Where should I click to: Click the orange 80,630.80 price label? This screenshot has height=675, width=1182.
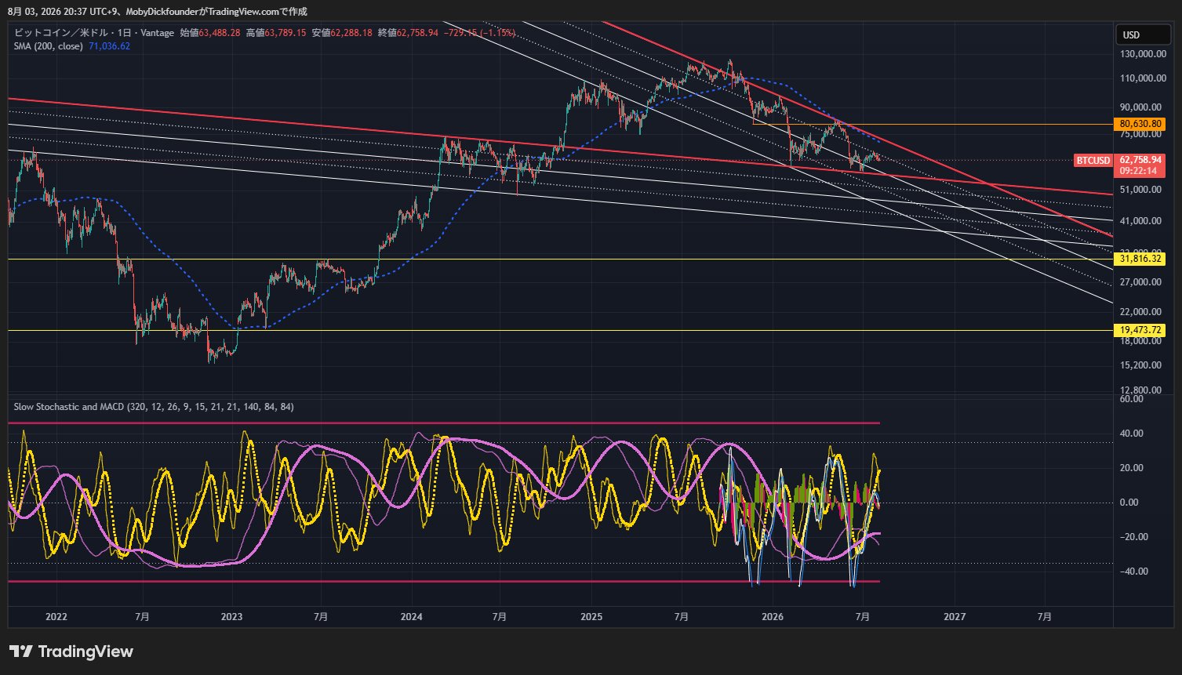point(1140,124)
